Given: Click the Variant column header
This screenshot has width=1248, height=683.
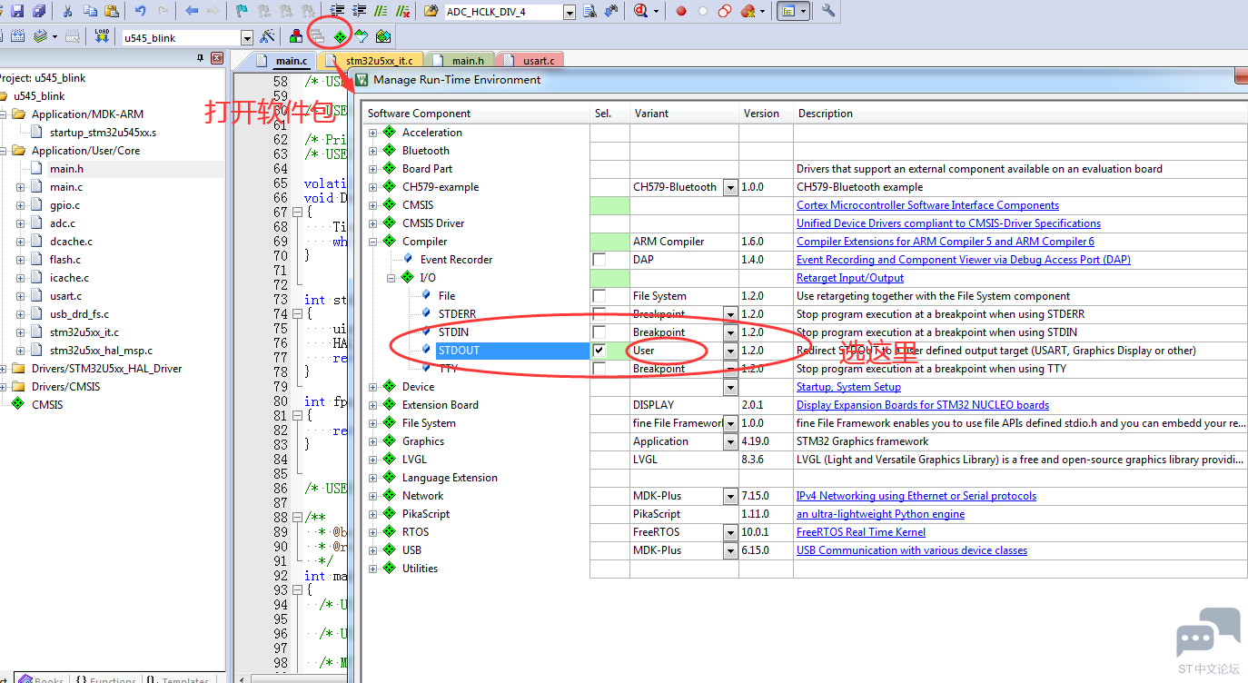Looking at the screenshot, I should tap(684, 114).
